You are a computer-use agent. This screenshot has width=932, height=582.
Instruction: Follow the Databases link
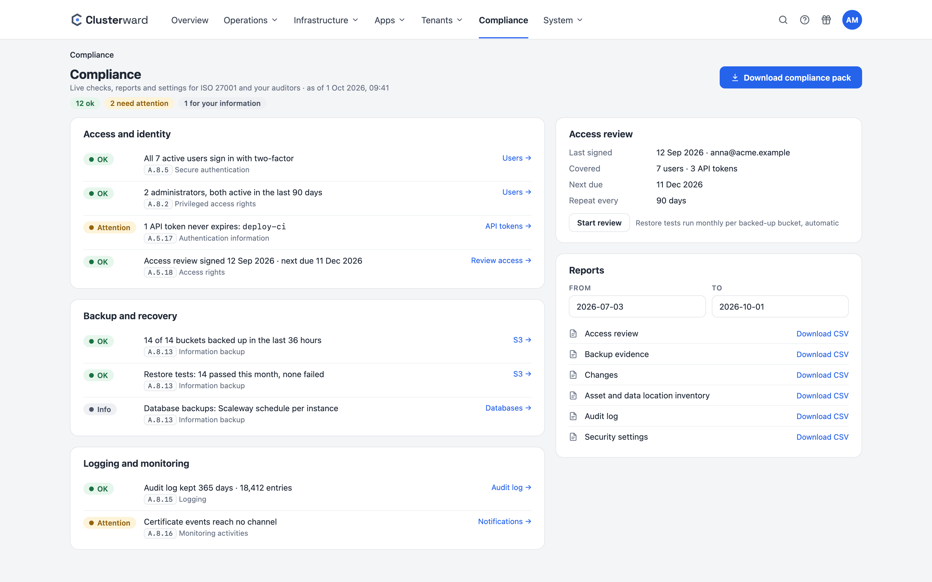click(x=508, y=408)
